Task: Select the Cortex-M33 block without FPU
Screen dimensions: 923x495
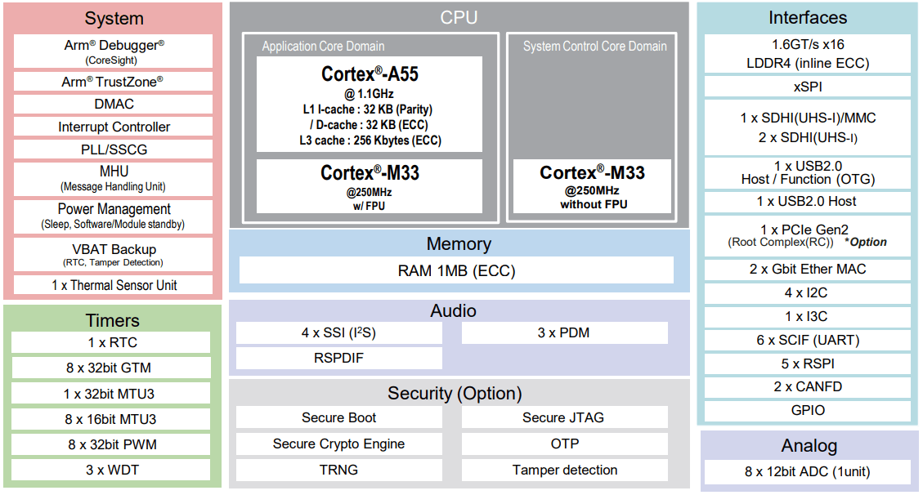Action: (x=592, y=186)
